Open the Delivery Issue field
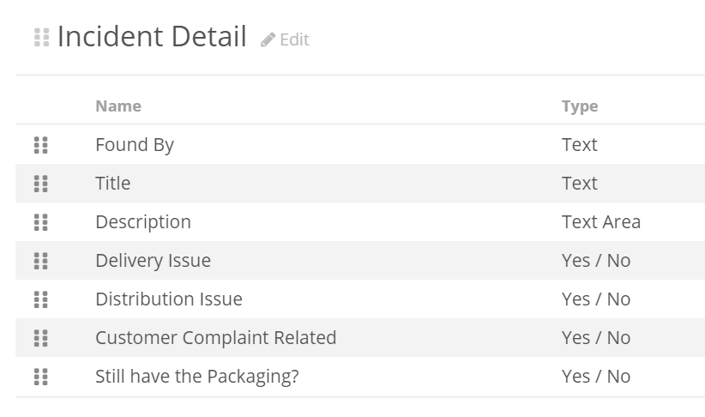Image resolution: width=705 pixels, height=417 pixels. click(153, 261)
